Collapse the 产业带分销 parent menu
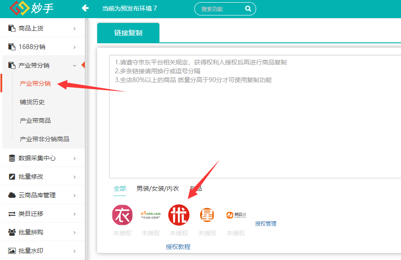 tap(43, 65)
